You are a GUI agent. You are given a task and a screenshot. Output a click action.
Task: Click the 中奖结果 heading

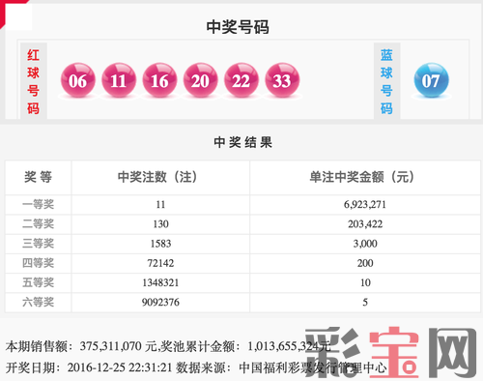(243, 142)
